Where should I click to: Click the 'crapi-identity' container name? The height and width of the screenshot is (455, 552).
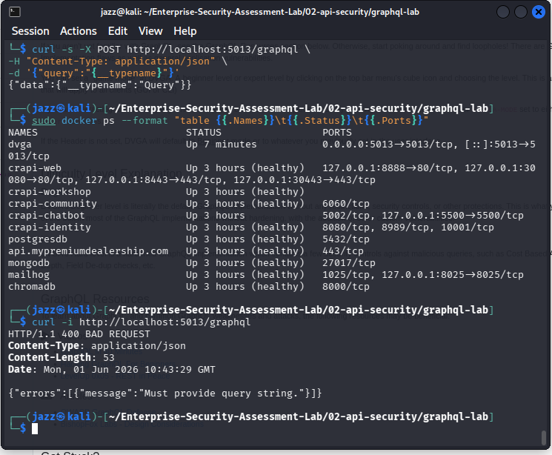coord(50,227)
